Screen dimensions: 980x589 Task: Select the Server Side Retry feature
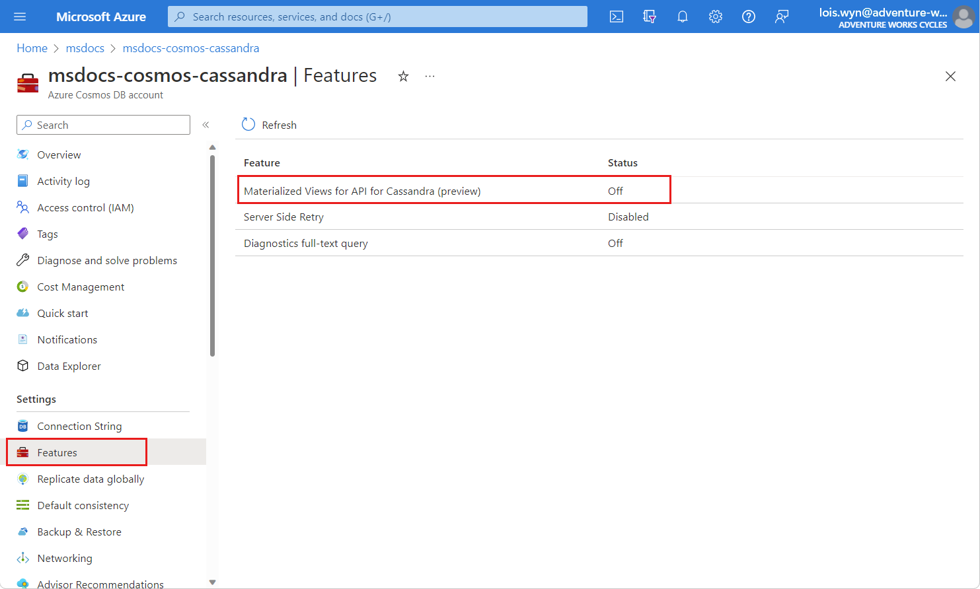283,217
